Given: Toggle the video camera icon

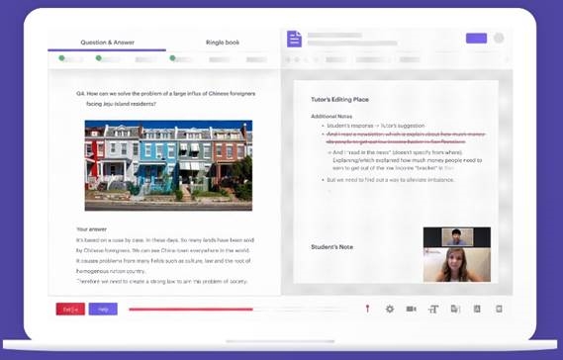Looking at the screenshot, I should click(412, 309).
